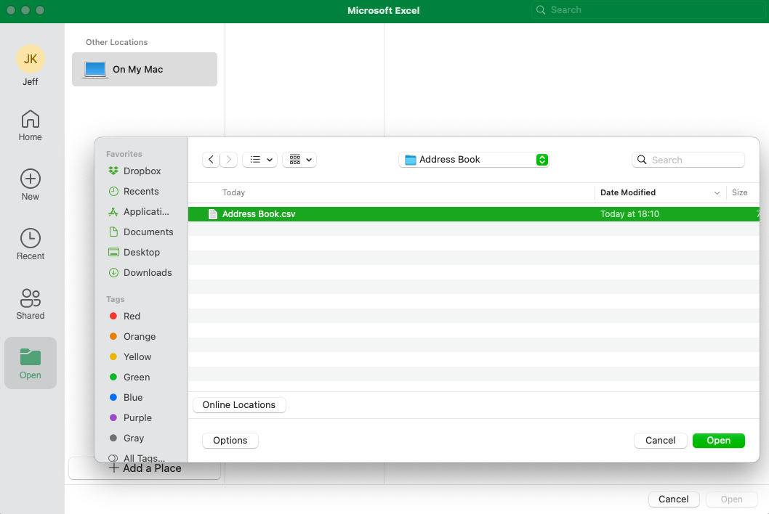This screenshot has height=514, width=769.
Task: Open Documents folder in Favorites
Action: (x=141, y=232)
